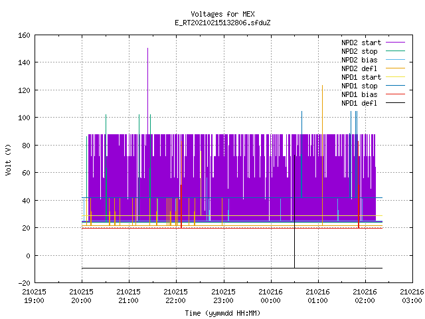Click the NPD1 bias red legend line
Screen dimensions: 425x319
click(395, 94)
